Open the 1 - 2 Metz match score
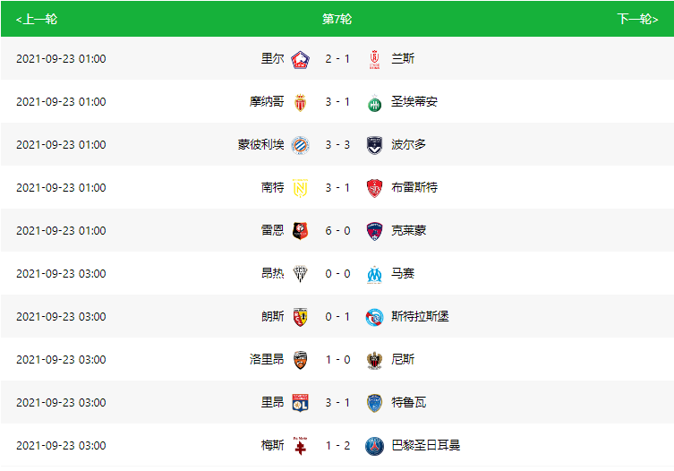The width and height of the screenshot is (674, 471). pos(337,446)
